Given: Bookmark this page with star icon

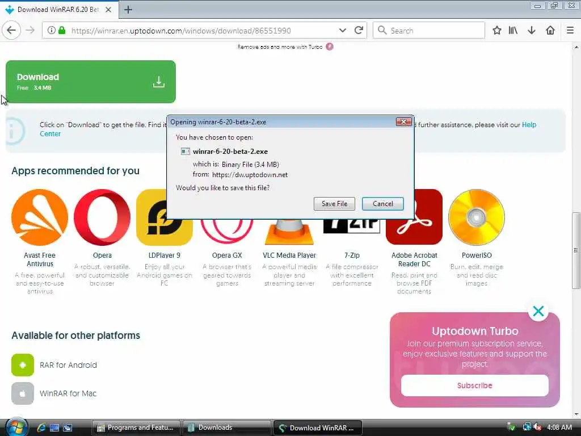Looking at the screenshot, I should pyautogui.click(x=497, y=31).
